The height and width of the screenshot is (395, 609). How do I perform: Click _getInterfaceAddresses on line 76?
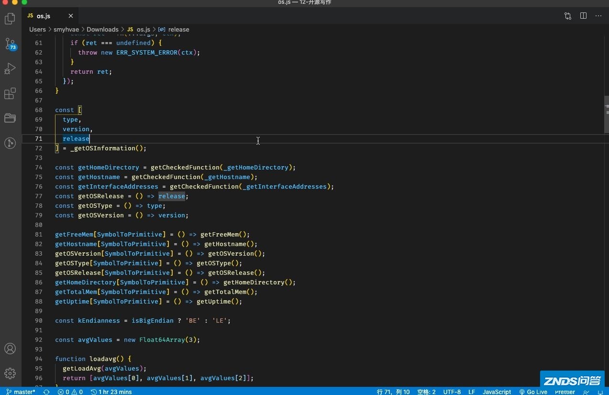click(x=284, y=186)
